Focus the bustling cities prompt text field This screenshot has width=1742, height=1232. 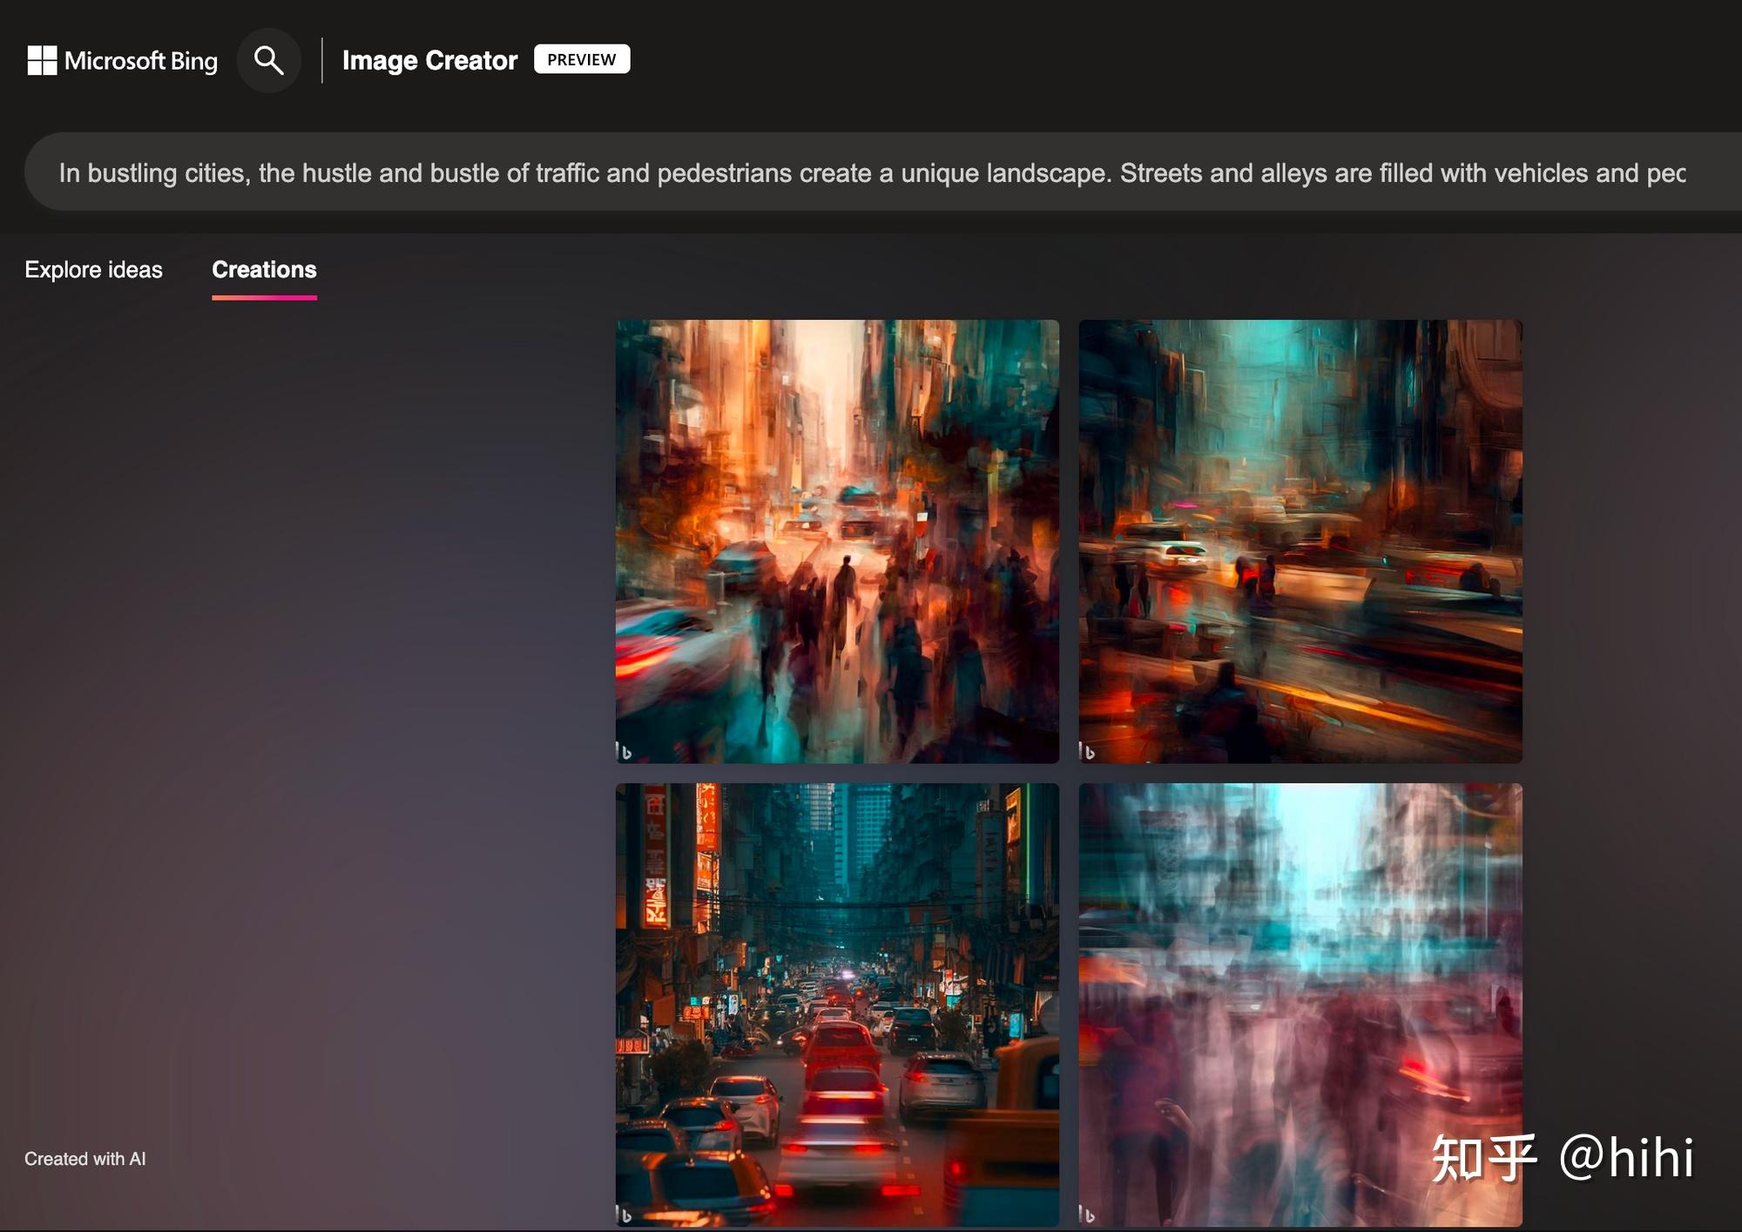[871, 173]
